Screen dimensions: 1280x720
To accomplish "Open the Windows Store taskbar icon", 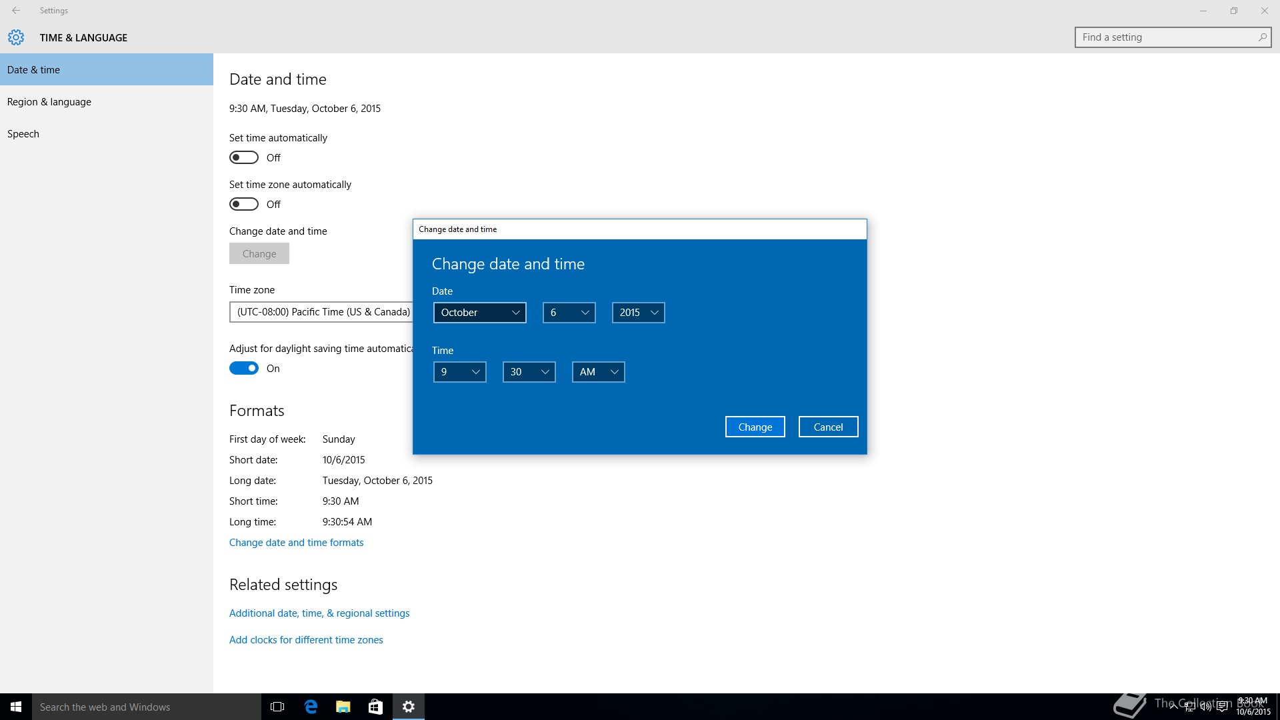I will 375,707.
